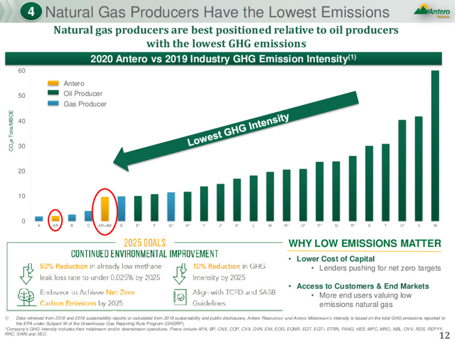
Task: Click the yellow AR bar in the chart
Action: [55, 219]
